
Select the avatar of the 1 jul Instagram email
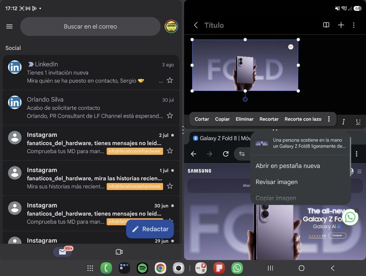tap(15, 173)
